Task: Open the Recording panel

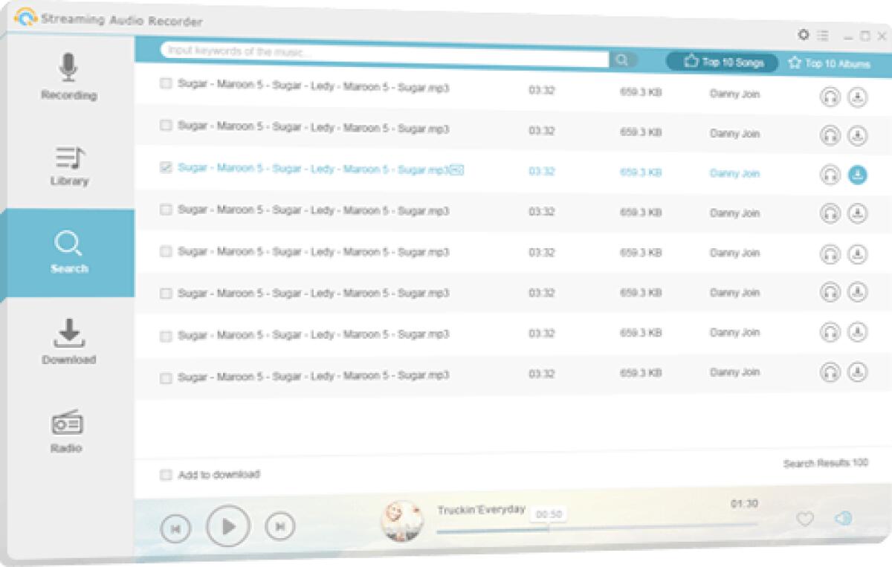Action: 68,78
